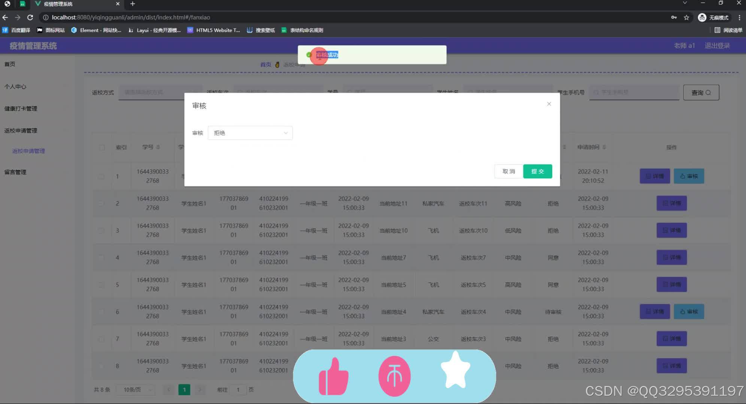
Task: Open the Layui bookmark
Action: (x=154, y=30)
